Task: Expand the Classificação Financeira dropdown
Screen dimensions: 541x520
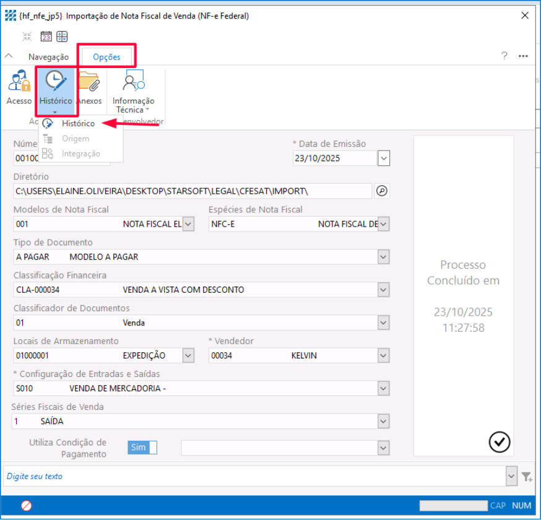Action: pos(384,290)
